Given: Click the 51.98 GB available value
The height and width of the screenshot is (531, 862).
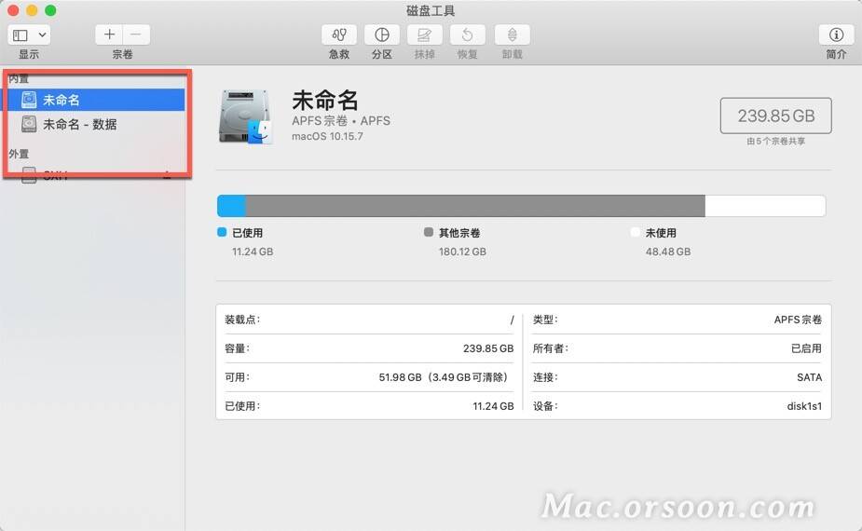Looking at the screenshot, I should pos(443,377).
